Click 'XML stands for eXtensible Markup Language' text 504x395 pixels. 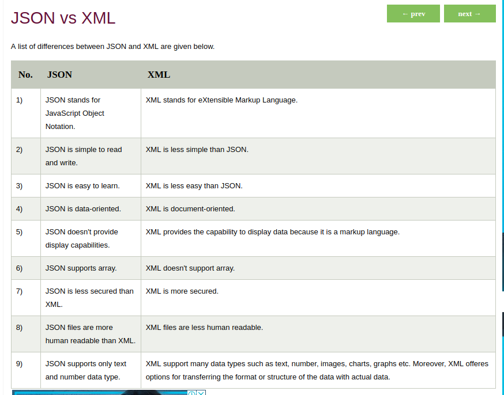(221, 100)
